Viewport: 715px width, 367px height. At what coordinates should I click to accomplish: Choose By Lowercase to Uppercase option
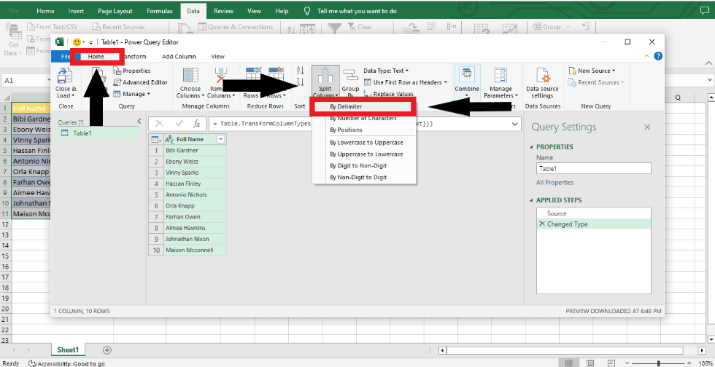coord(366,143)
